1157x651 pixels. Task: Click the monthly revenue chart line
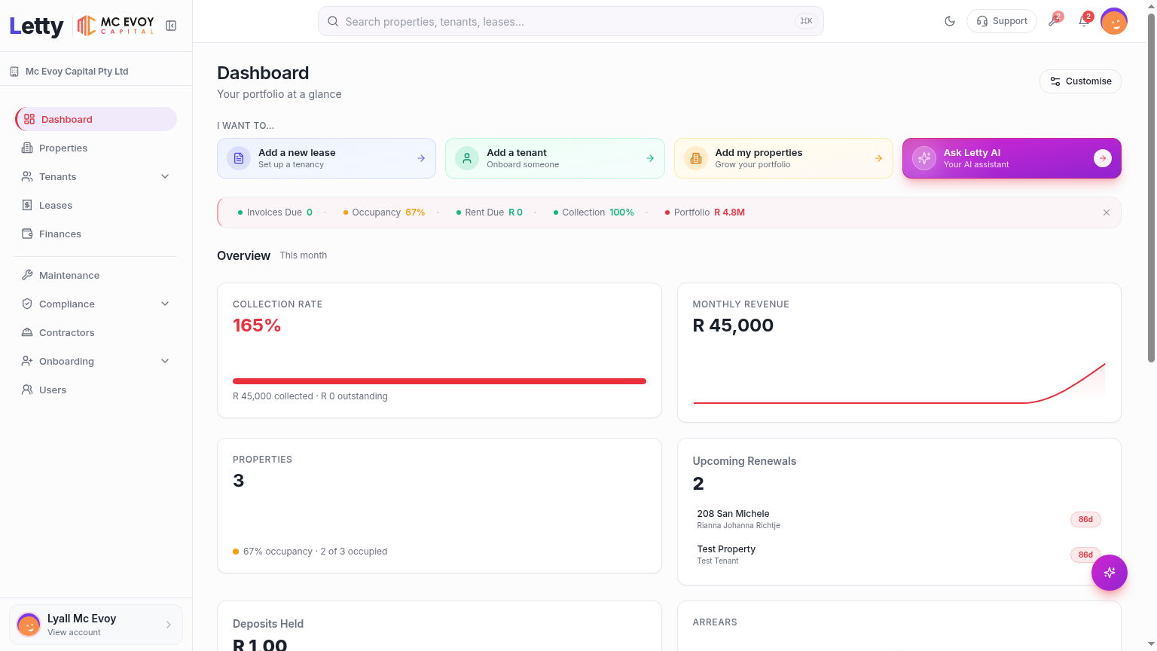coord(899,384)
